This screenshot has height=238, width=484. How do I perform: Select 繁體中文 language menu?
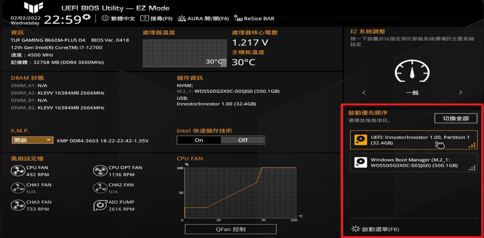[123, 18]
